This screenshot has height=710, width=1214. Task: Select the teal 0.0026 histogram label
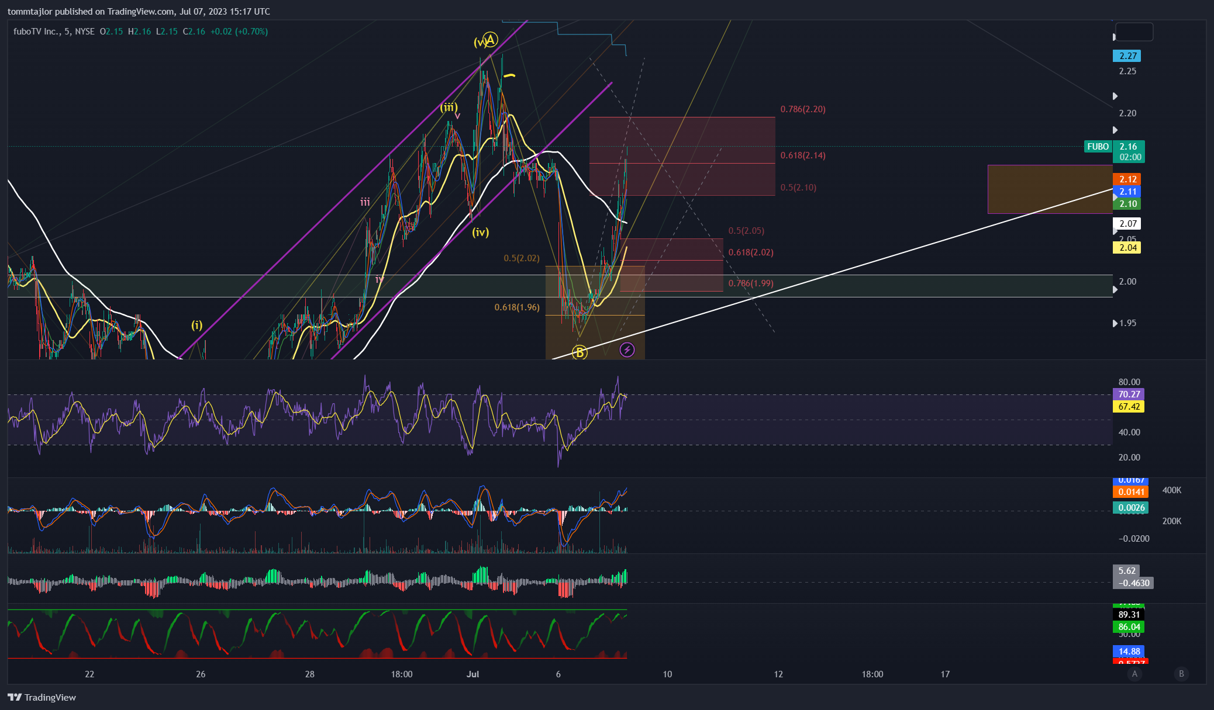pyautogui.click(x=1130, y=508)
